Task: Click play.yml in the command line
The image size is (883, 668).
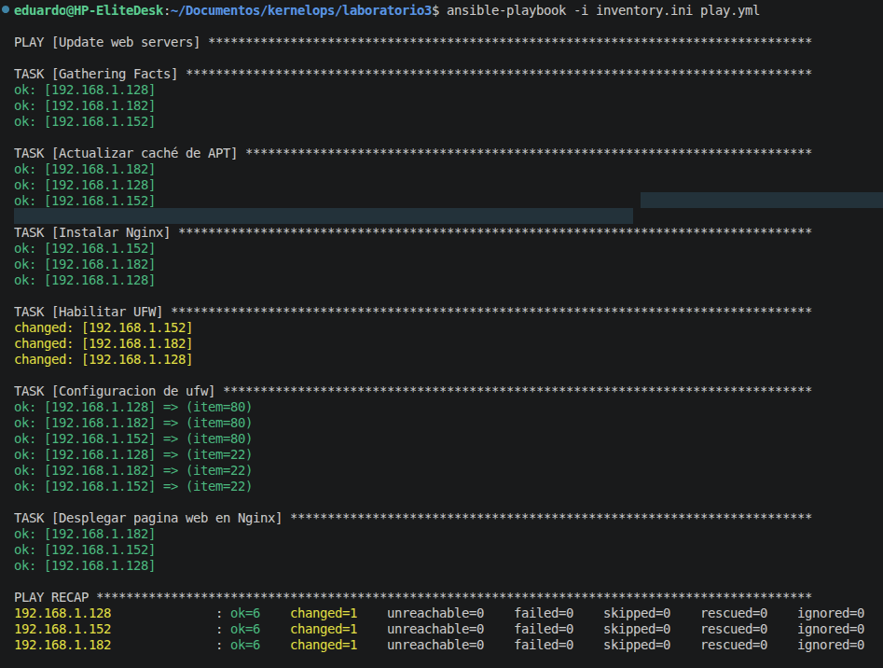Action: [x=730, y=10]
